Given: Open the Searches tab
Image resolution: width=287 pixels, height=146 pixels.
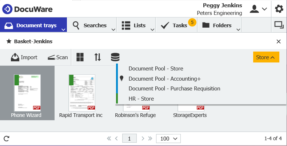Looking at the screenshot, I should pos(90,25).
